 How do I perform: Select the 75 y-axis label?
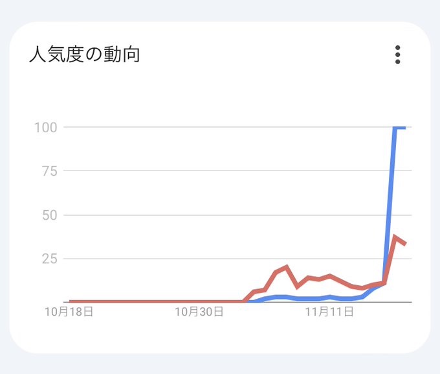tap(49, 171)
